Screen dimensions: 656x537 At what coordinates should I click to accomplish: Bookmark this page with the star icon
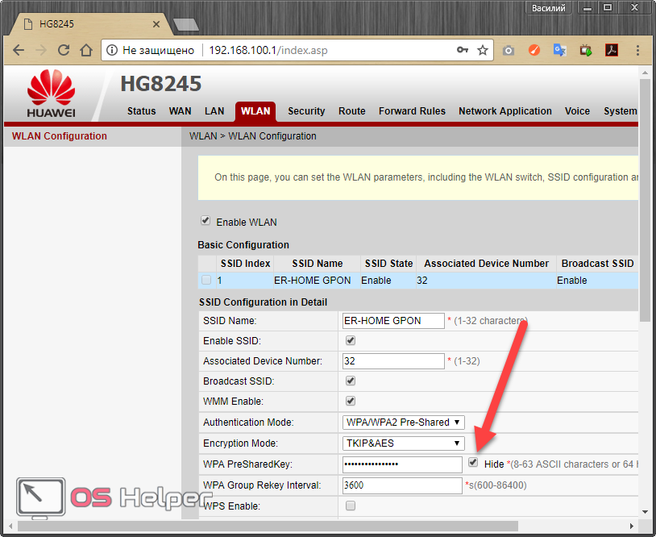(483, 50)
